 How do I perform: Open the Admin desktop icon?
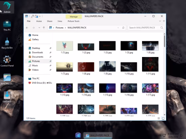click(x=7, y=7)
